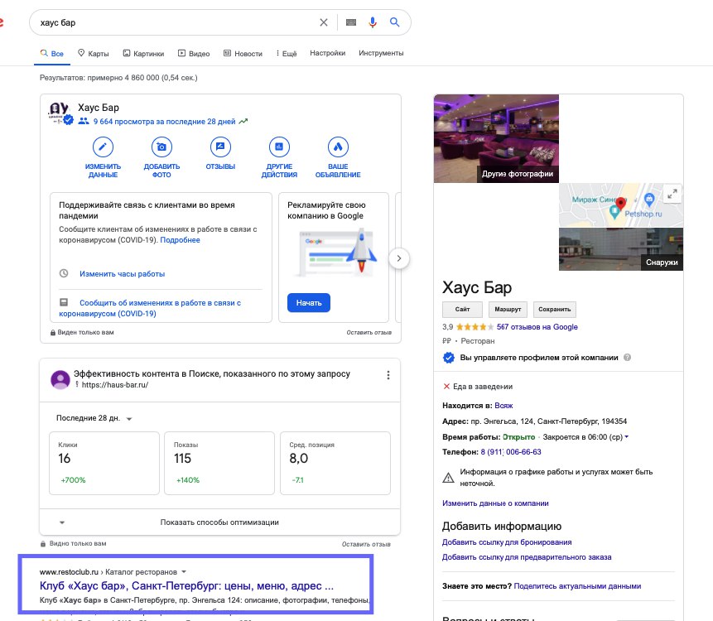
Task: Click the Сред. позиция 8,0 metric card
Action: [335, 463]
